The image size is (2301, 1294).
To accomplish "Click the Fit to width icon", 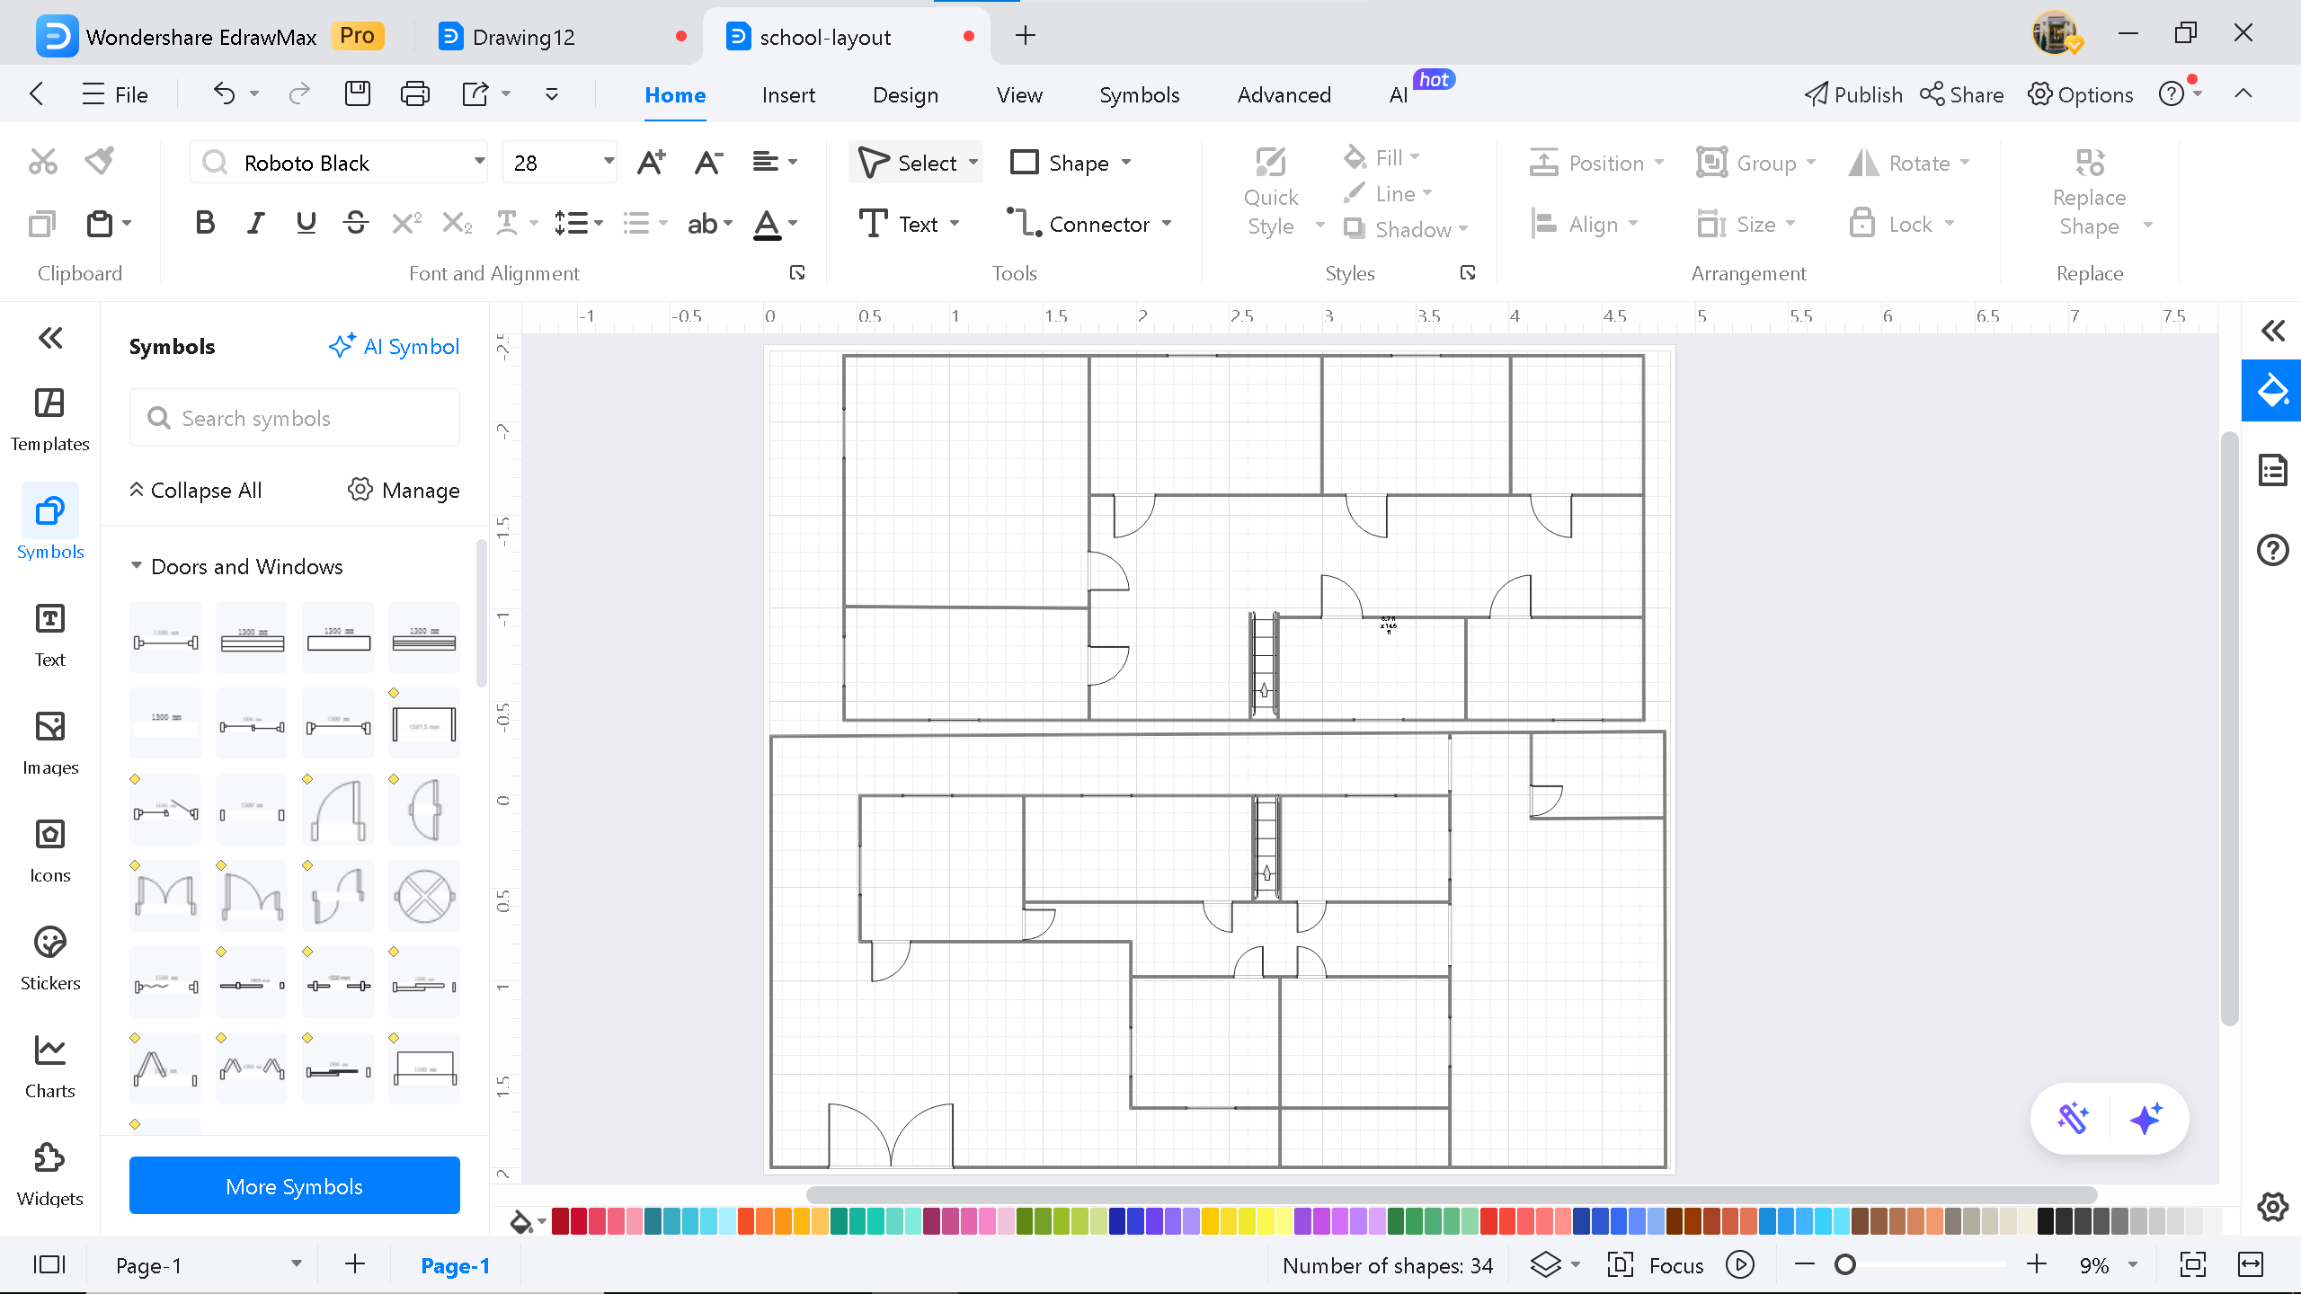I will [x=2251, y=1265].
